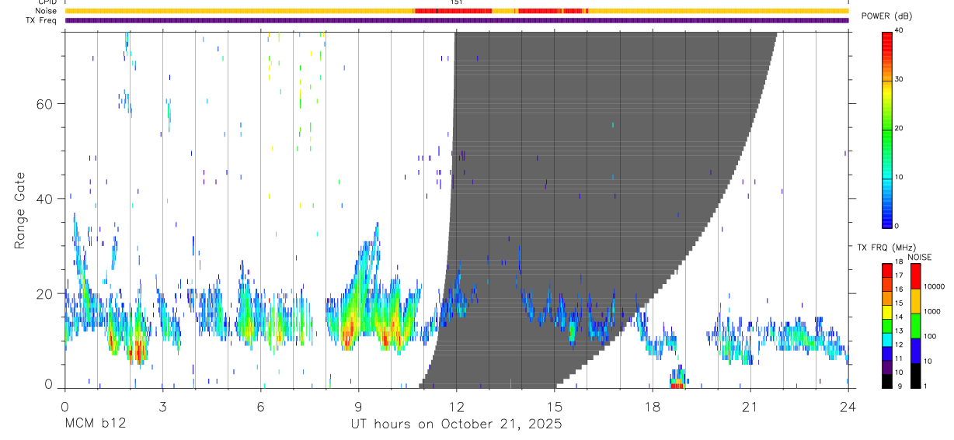Click the '20' label on POWER color bar

point(900,128)
